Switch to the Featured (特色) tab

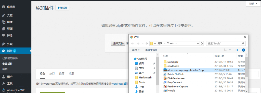[x=42, y=74]
